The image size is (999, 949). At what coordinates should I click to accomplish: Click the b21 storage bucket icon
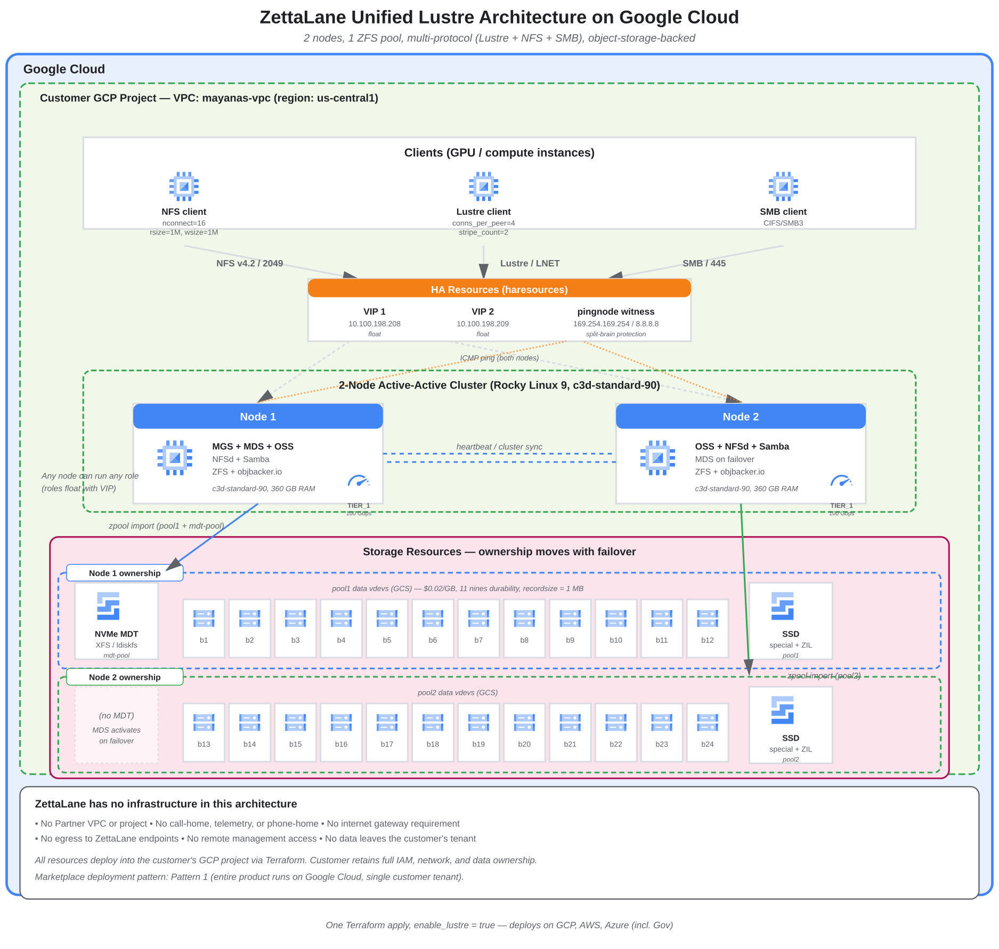point(570,722)
